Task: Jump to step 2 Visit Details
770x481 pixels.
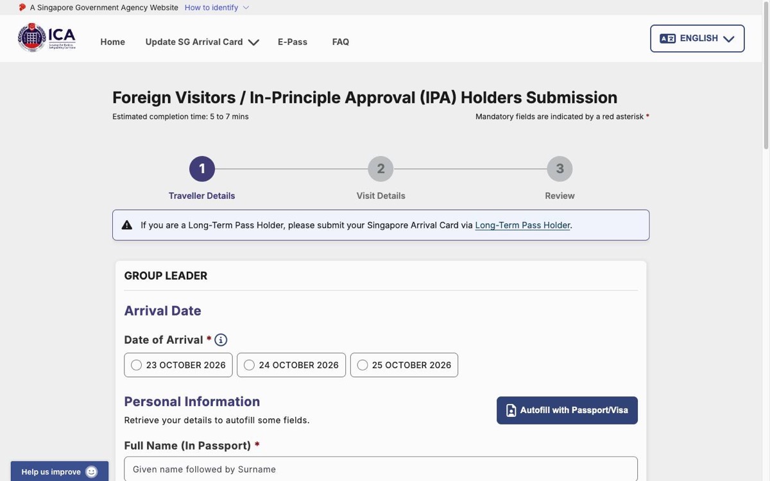Action: [x=381, y=169]
